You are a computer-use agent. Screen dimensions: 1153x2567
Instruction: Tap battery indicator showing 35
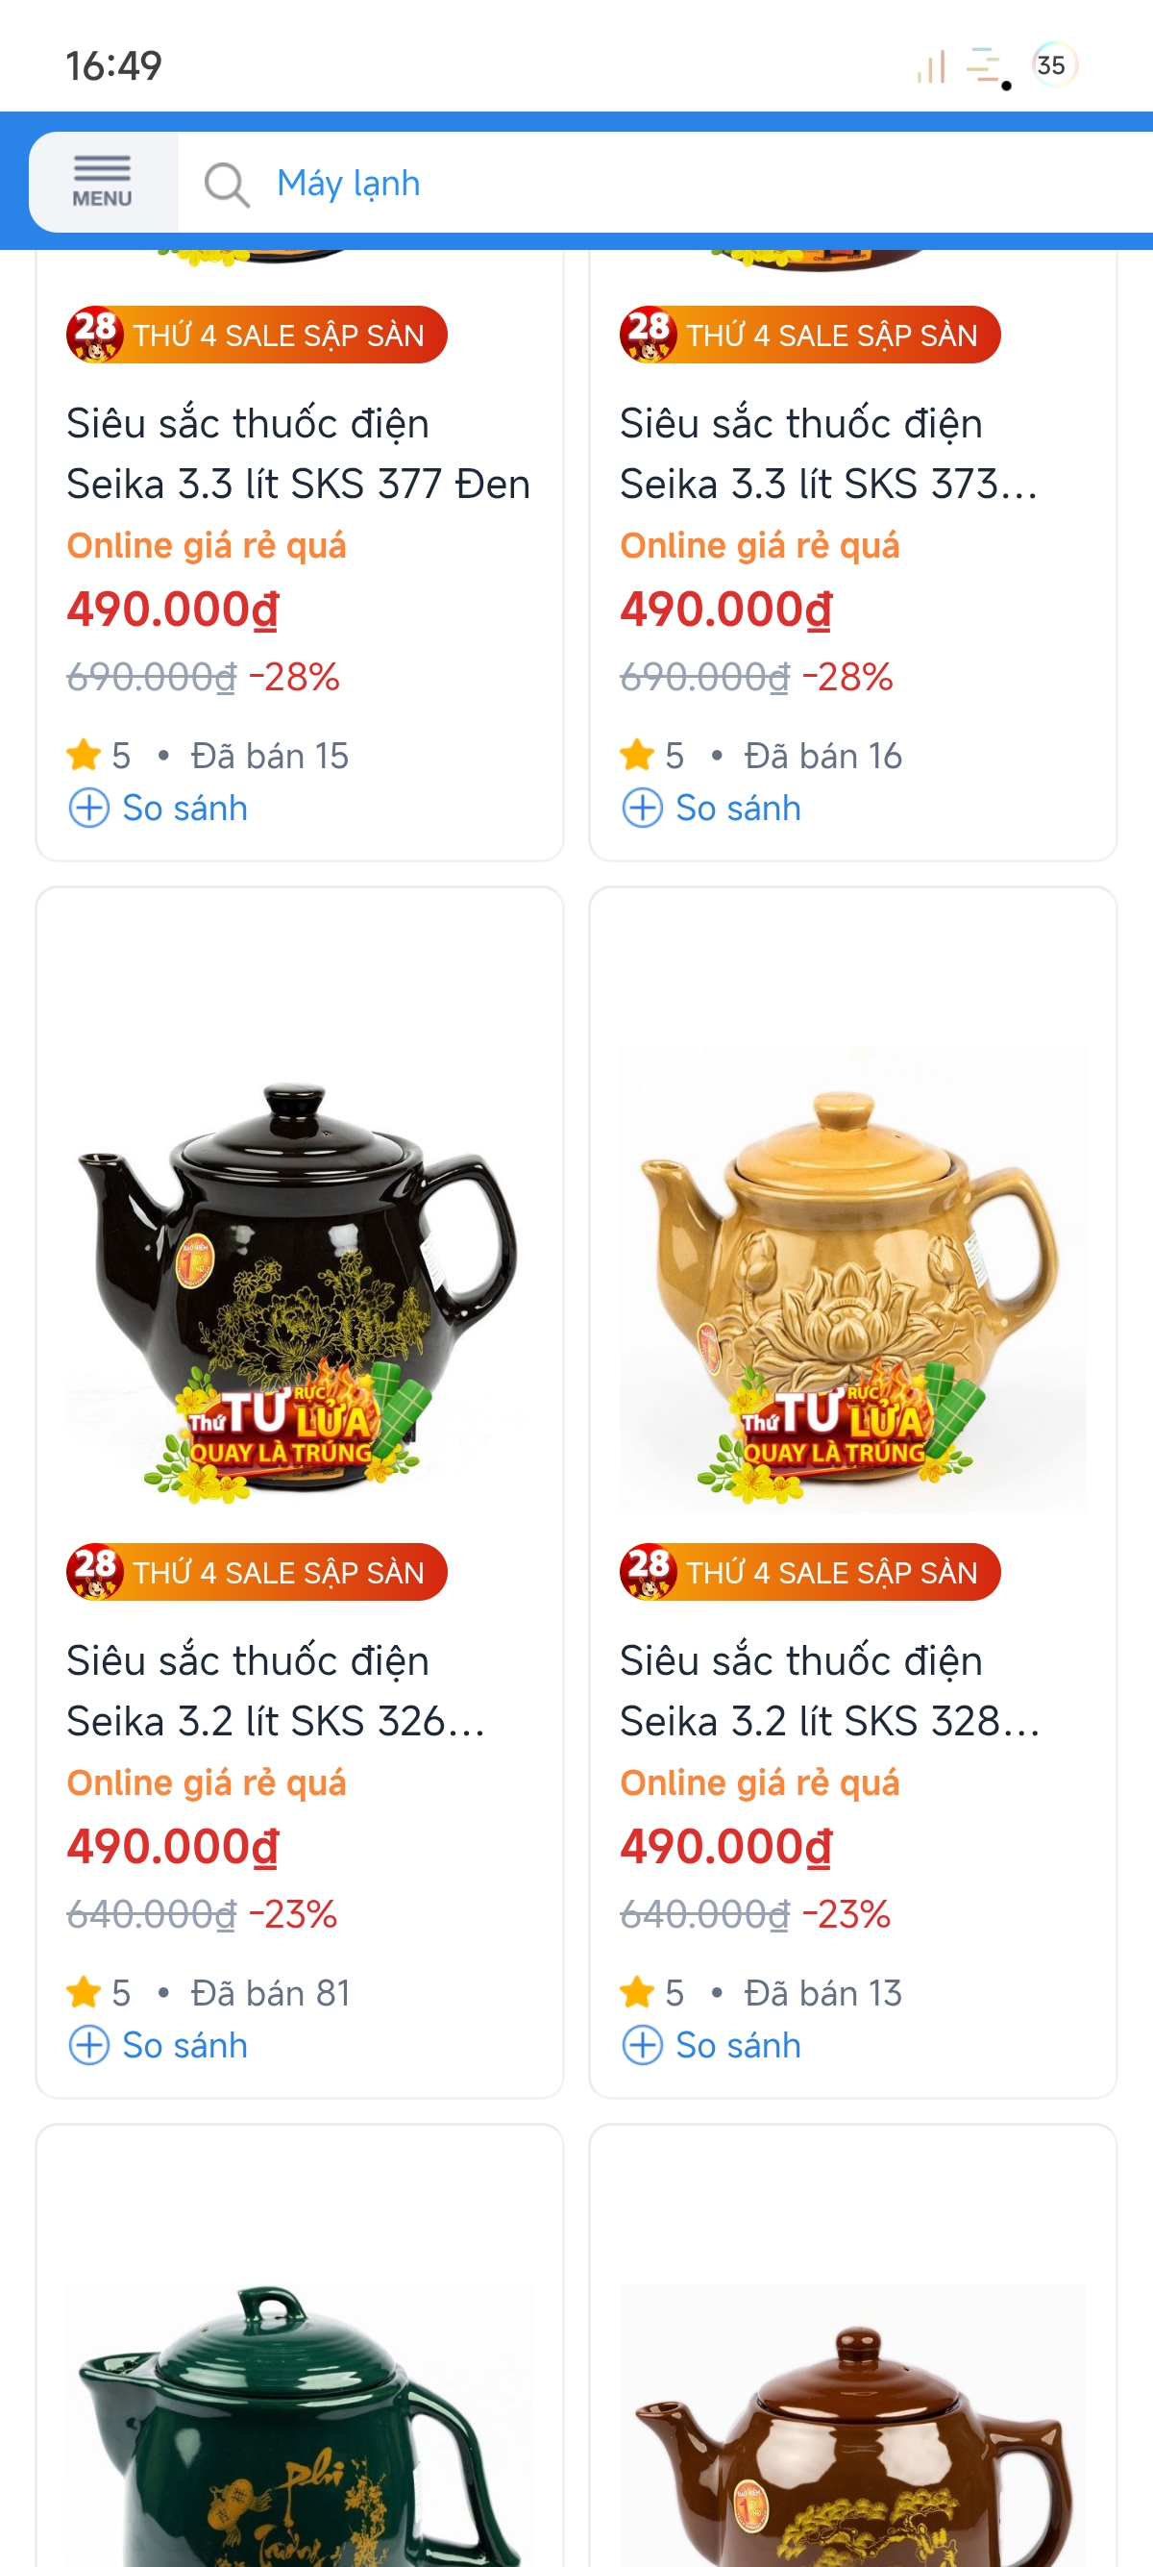pyautogui.click(x=1053, y=64)
